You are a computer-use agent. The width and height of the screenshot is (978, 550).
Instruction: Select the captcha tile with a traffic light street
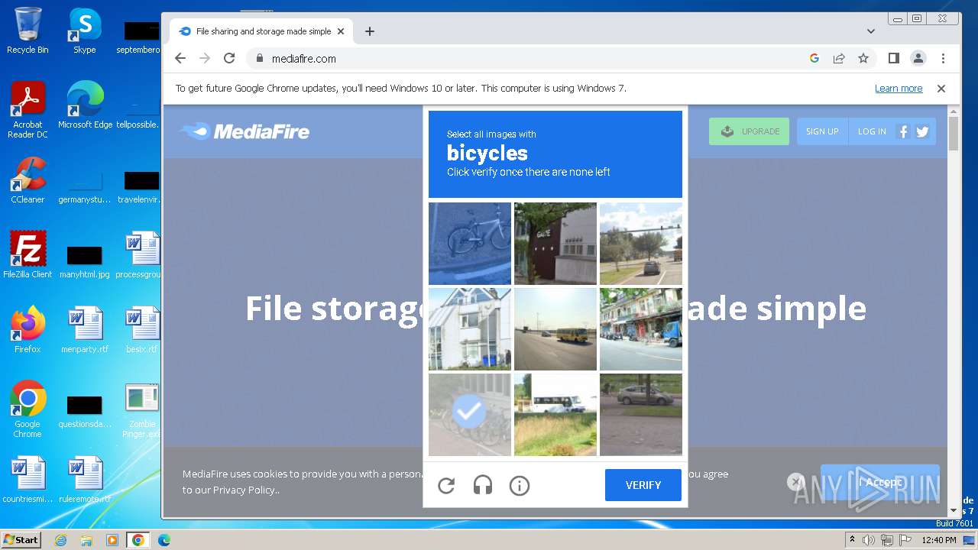pyautogui.click(x=641, y=244)
